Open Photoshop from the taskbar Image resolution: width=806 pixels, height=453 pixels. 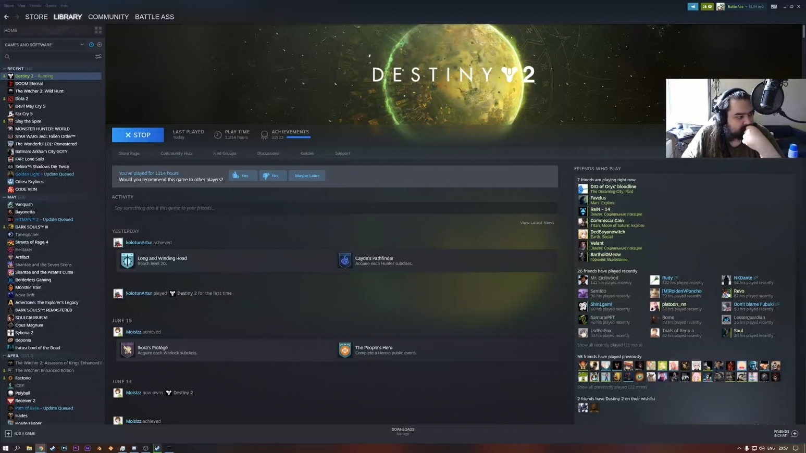pos(64,448)
